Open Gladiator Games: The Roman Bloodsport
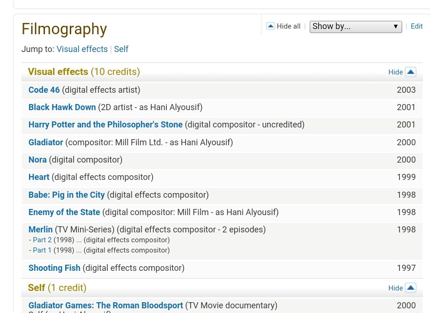Image resolution: width=430 pixels, height=313 pixels. tap(105, 306)
